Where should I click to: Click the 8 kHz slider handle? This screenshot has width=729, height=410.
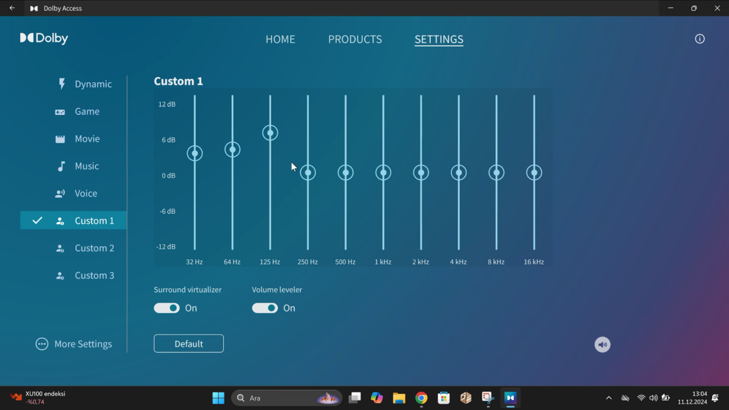pos(496,173)
